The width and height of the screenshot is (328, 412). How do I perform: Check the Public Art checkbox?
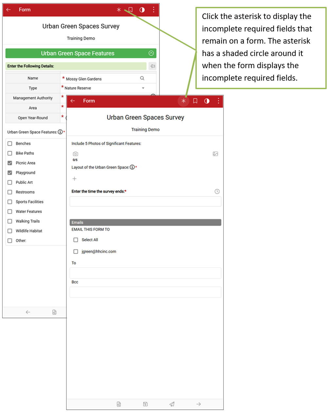10,183
